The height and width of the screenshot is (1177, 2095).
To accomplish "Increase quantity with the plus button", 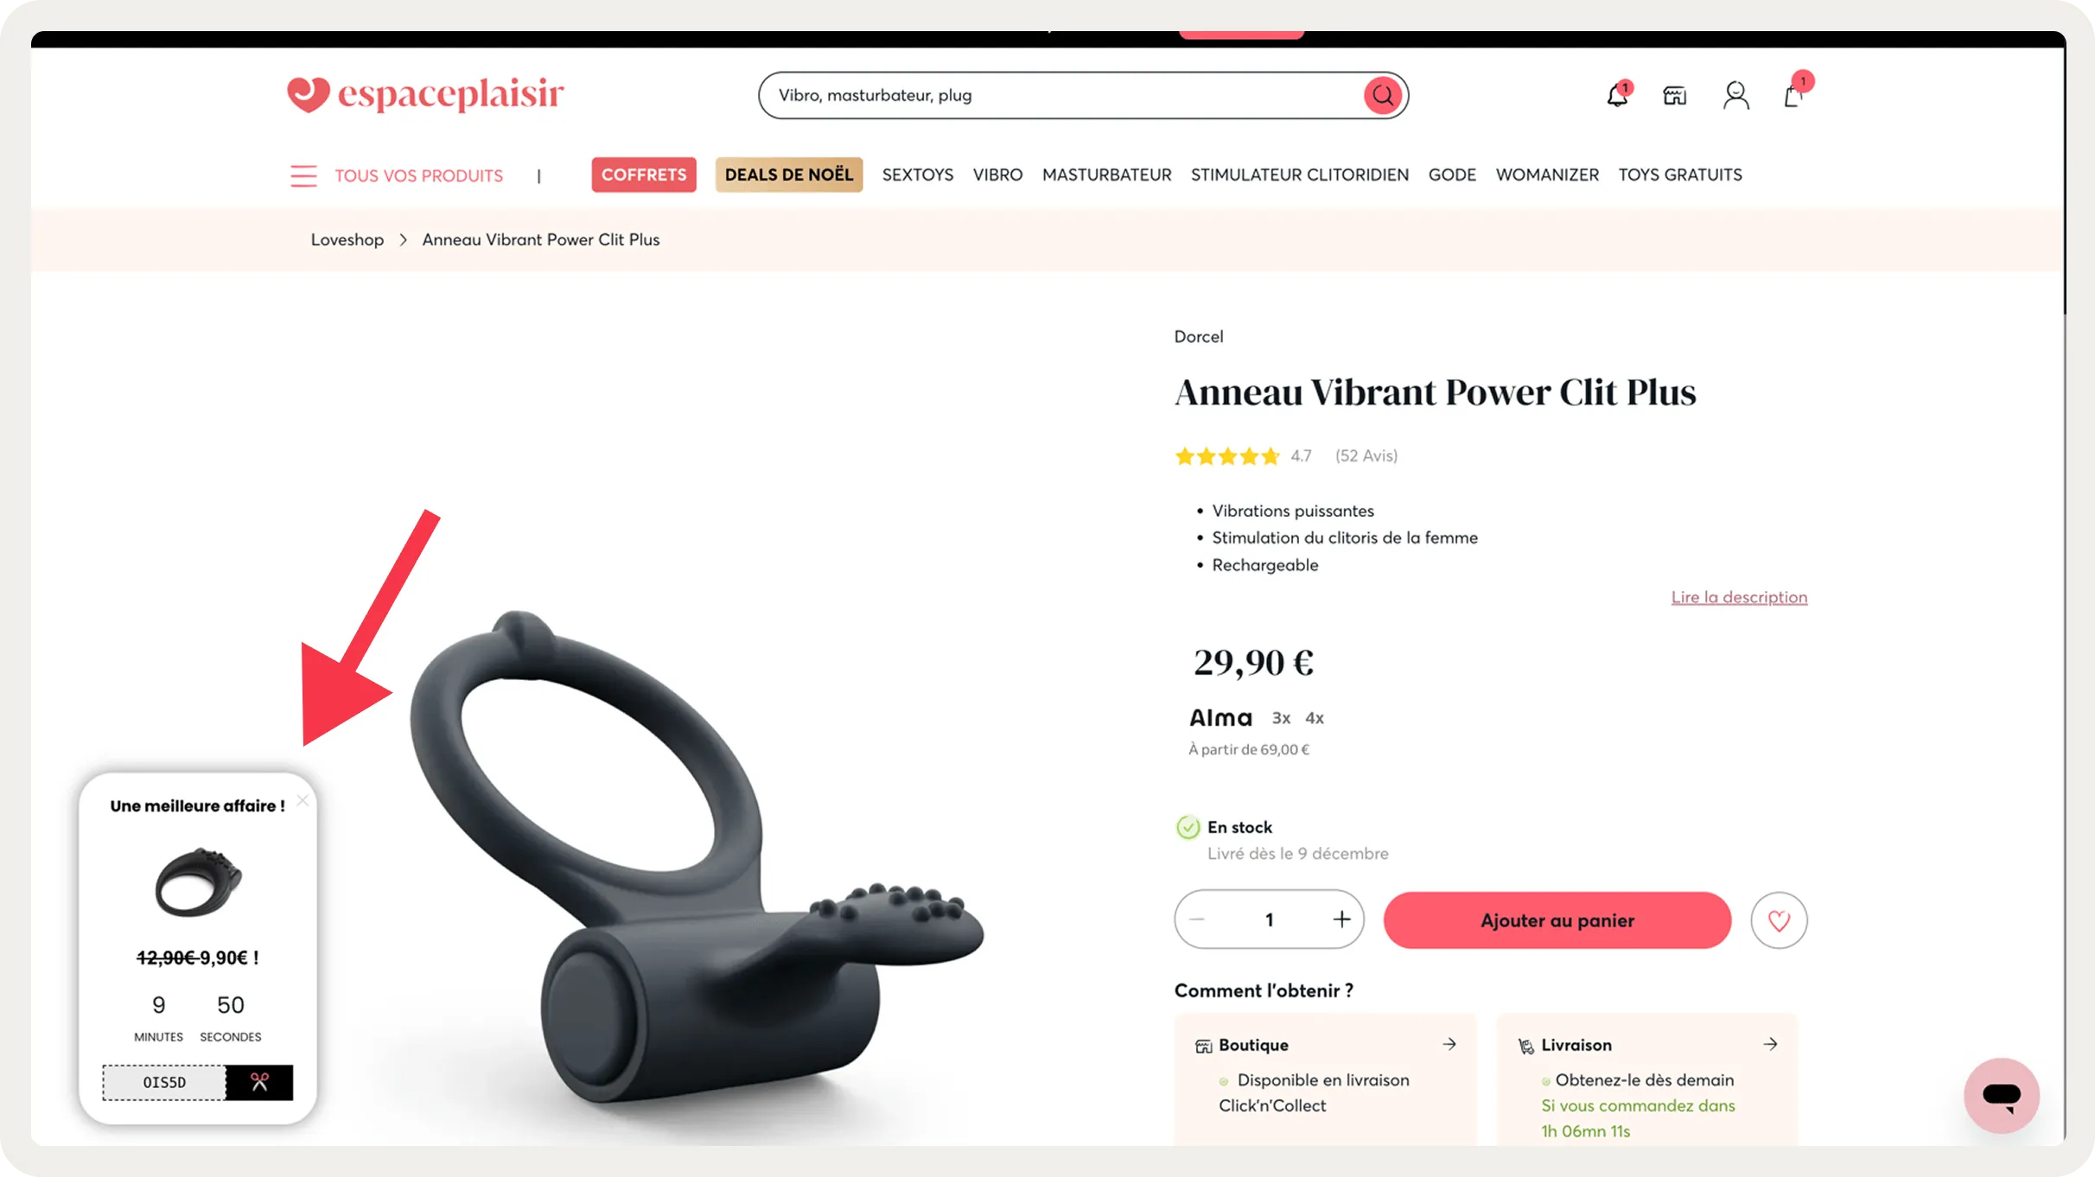I will [x=1341, y=919].
